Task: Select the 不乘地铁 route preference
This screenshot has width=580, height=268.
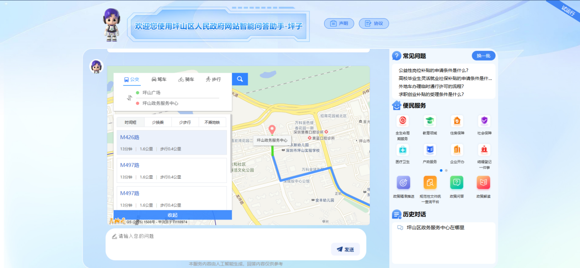Action: [212, 122]
